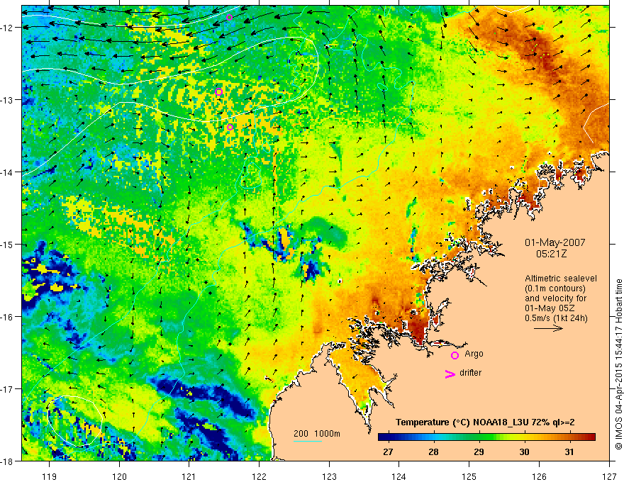
Task: Click longitude axis label 121
Action: click(x=189, y=476)
